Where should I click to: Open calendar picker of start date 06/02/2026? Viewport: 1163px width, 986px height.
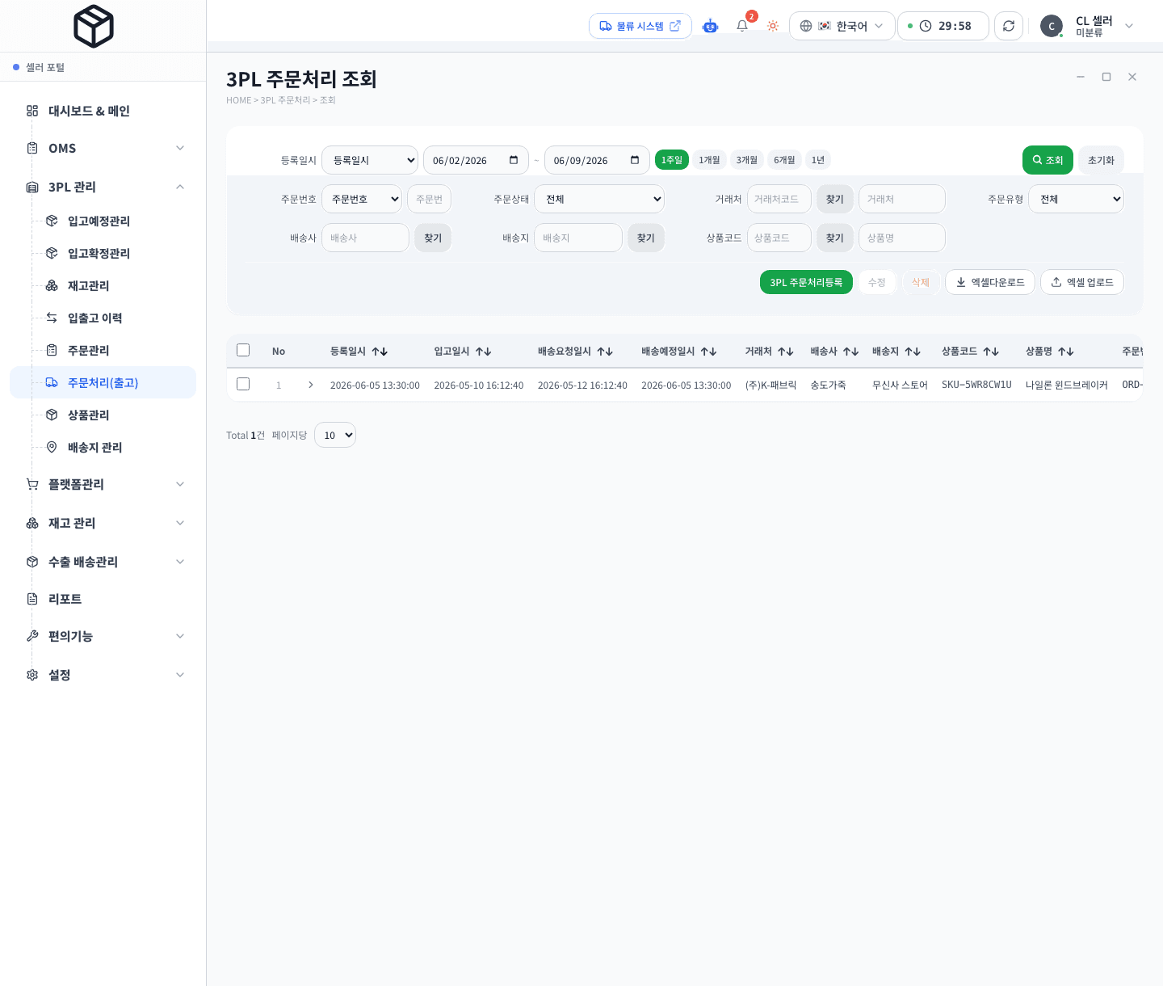click(514, 160)
